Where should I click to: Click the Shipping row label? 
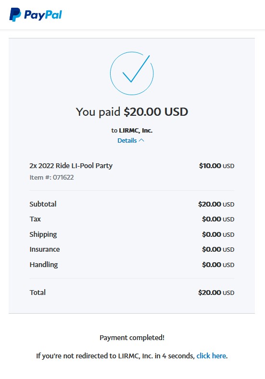[43, 234]
